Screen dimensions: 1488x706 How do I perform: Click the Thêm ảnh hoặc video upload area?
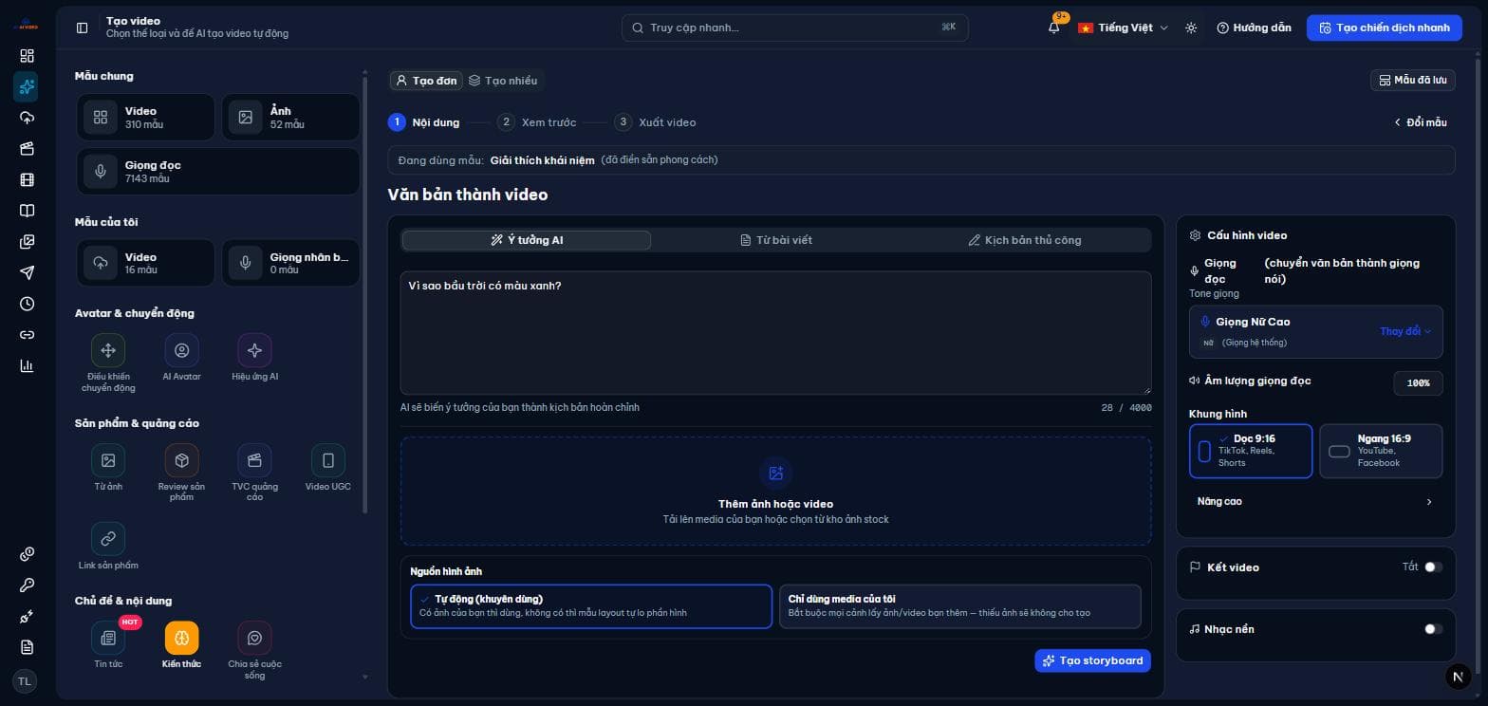click(775, 491)
